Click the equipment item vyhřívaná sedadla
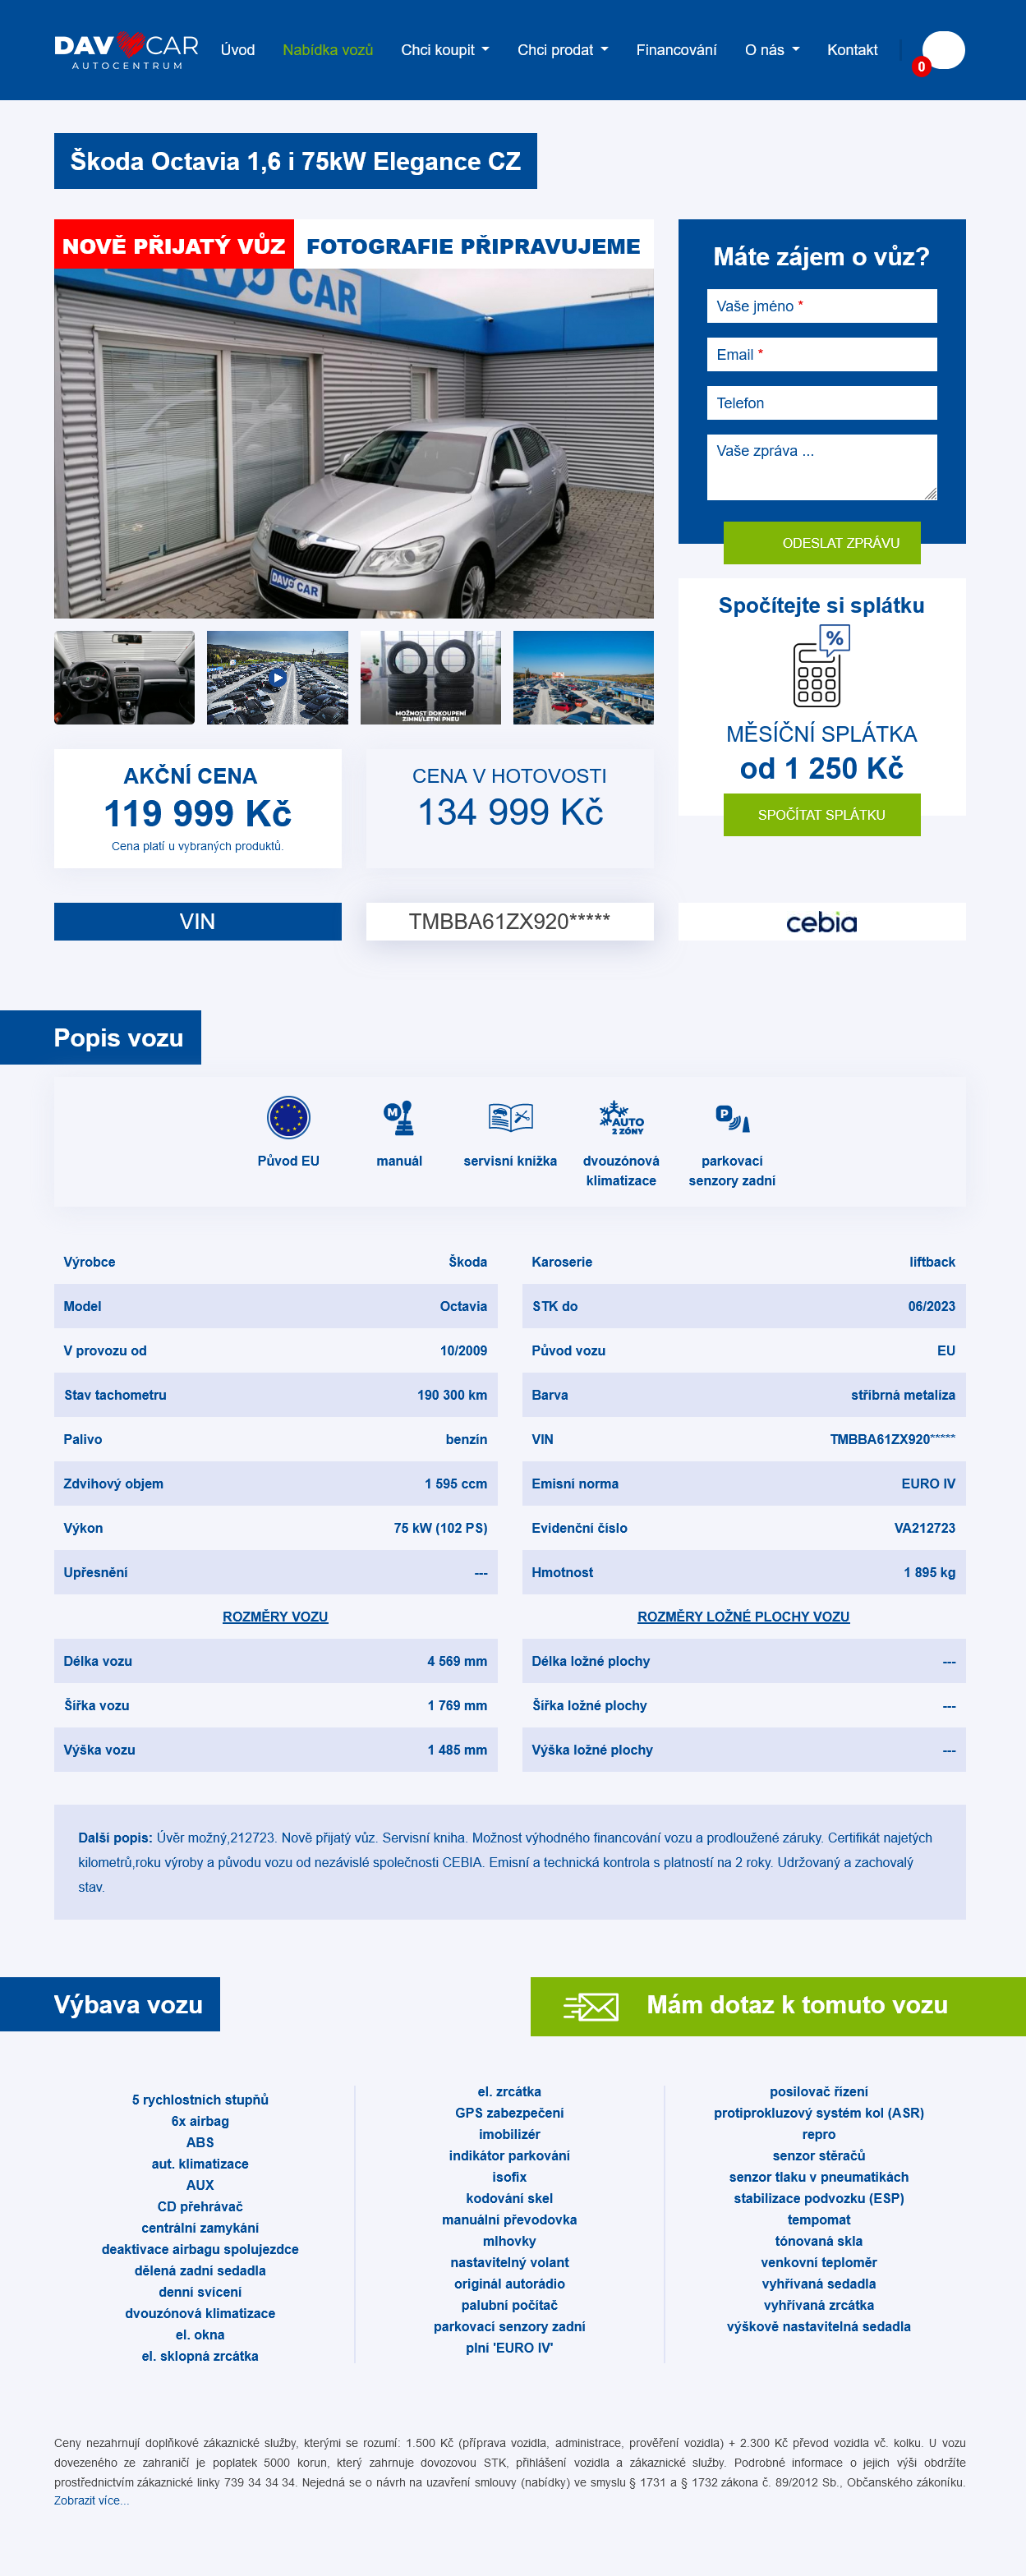This screenshot has width=1026, height=2576. (819, 2284)
